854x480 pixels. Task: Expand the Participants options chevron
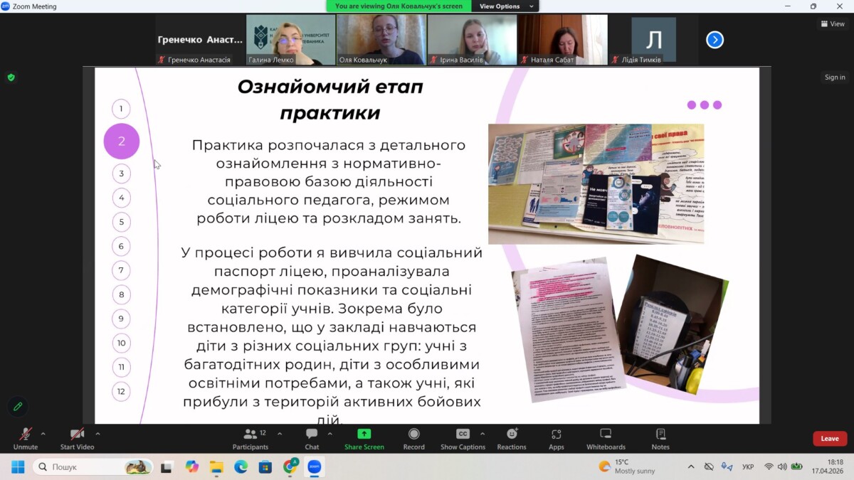click(279, 433)
